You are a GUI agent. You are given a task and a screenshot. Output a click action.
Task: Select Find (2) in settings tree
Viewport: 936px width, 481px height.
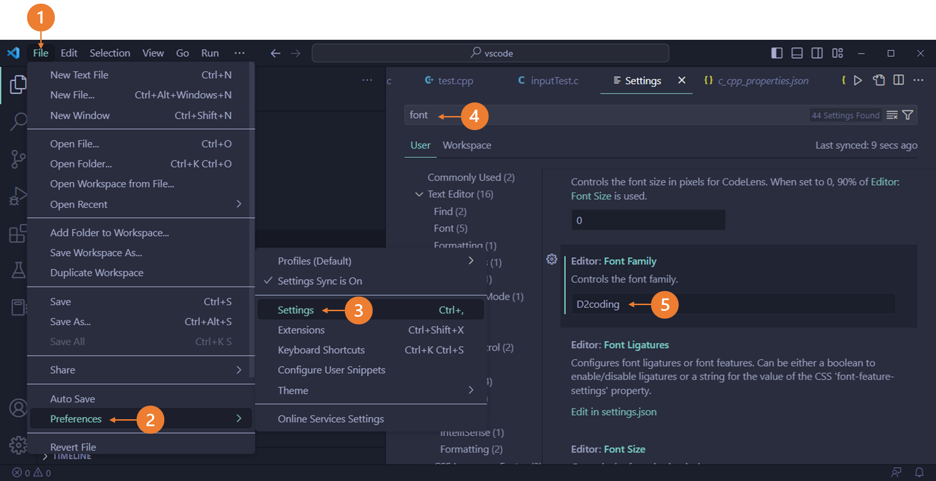[x=450, y=211]
